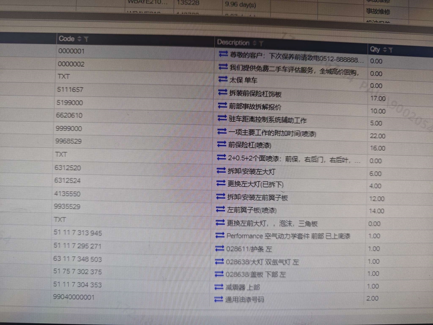Select the code cell 5111657
Screen dimensions: 433x325
[70, 90]
